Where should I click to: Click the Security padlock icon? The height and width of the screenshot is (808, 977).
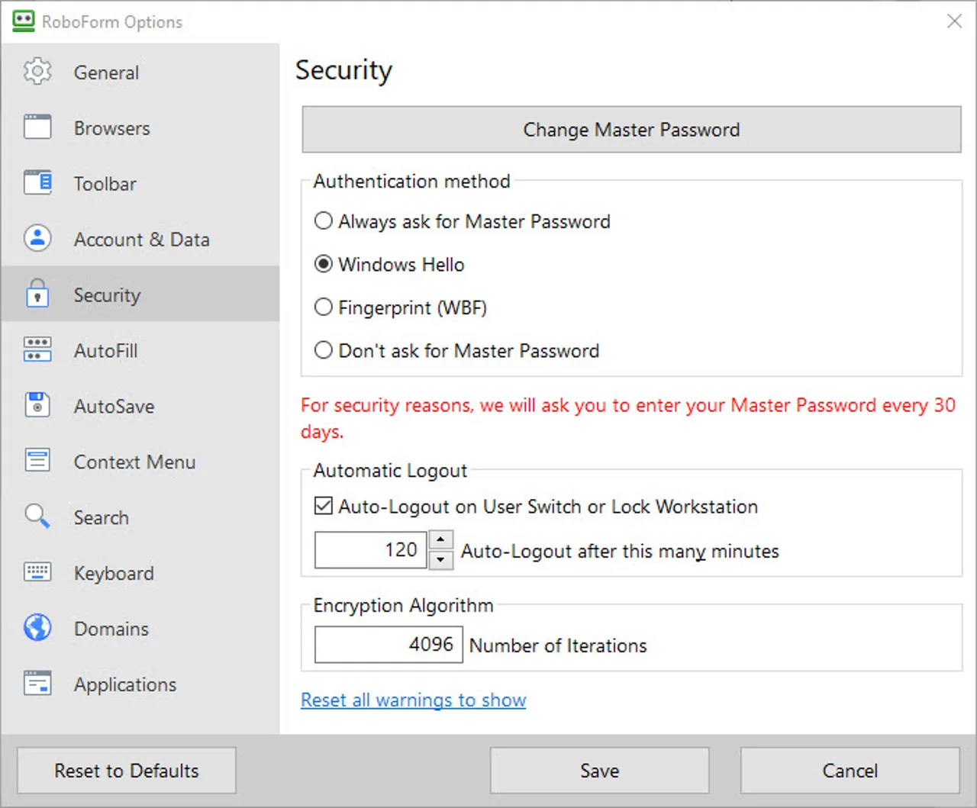[37, 294]
